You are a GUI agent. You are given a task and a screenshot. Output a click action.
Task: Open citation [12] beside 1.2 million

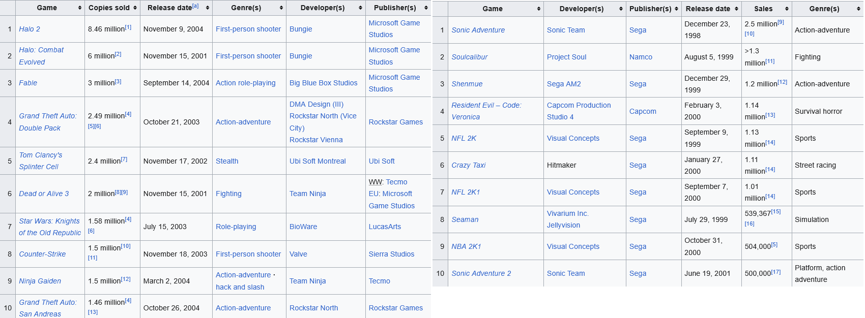[783, 82]
